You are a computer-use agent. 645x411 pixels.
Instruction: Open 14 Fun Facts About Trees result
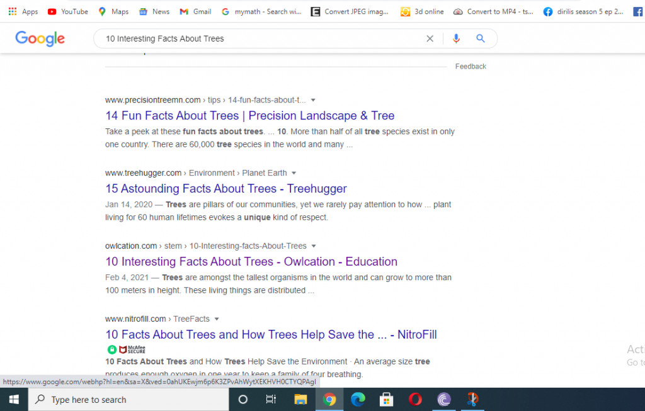pos(249,116)
